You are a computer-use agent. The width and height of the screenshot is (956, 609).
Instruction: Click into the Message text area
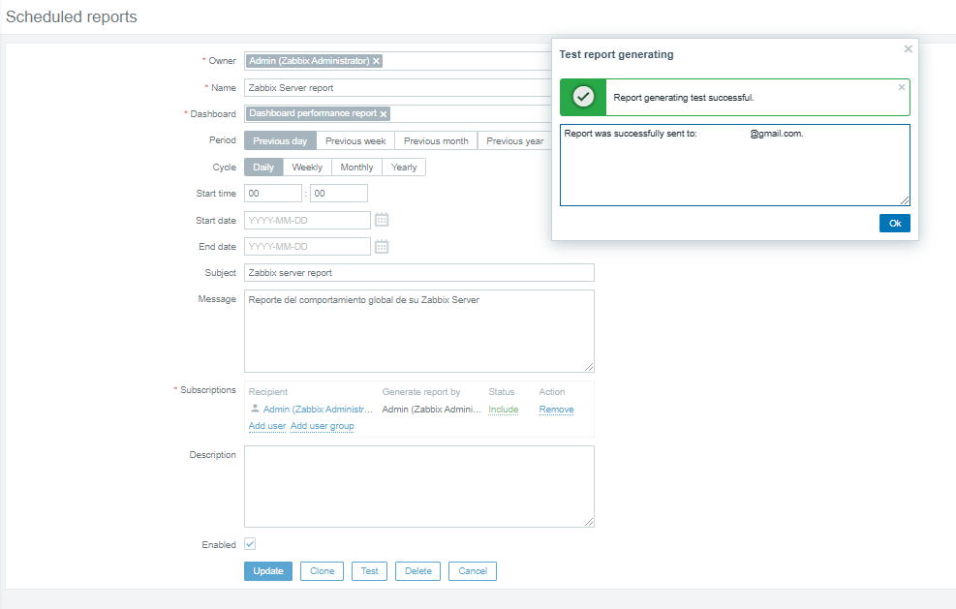(419, 331)
